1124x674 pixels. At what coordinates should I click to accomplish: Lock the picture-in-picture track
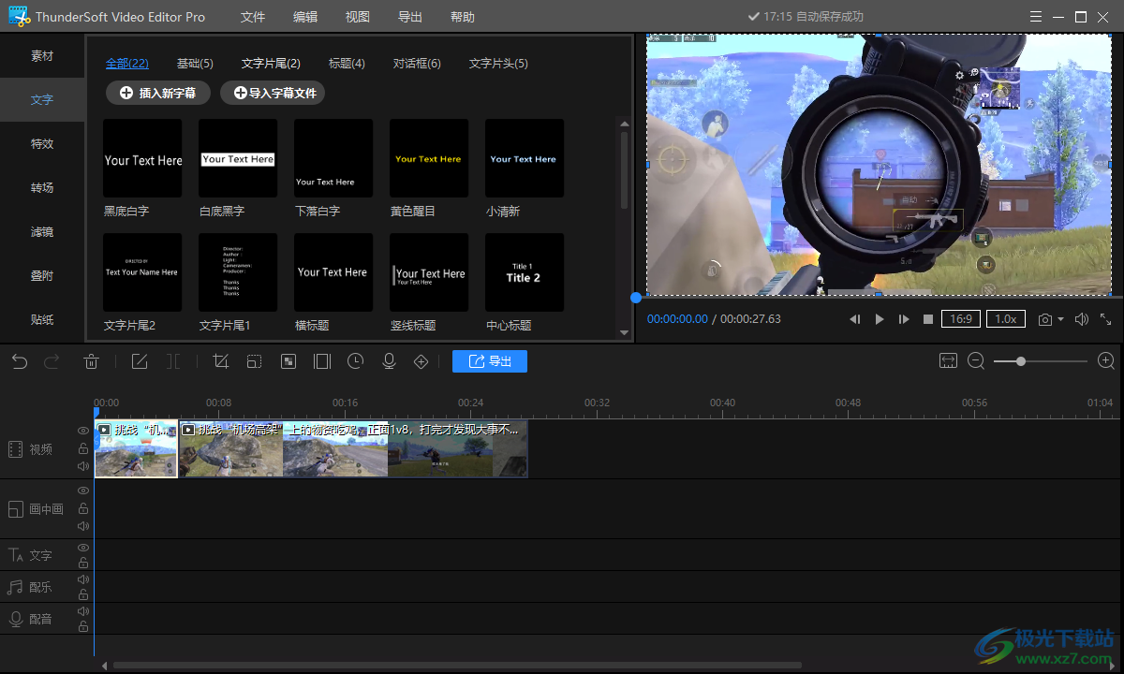point(83,508)
